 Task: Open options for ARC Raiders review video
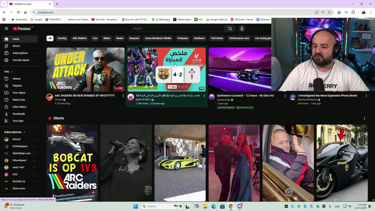(123, 96)
